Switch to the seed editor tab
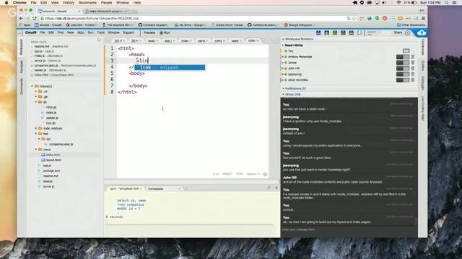The width and height of the screenshot is (462, 259). coord(235,41)
